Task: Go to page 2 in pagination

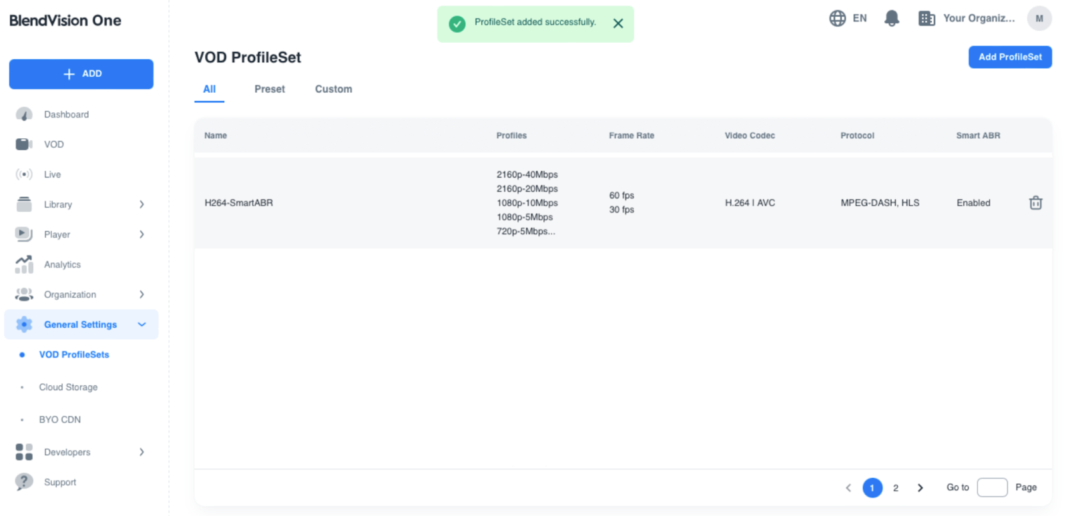Action: (x=895, y=488)
